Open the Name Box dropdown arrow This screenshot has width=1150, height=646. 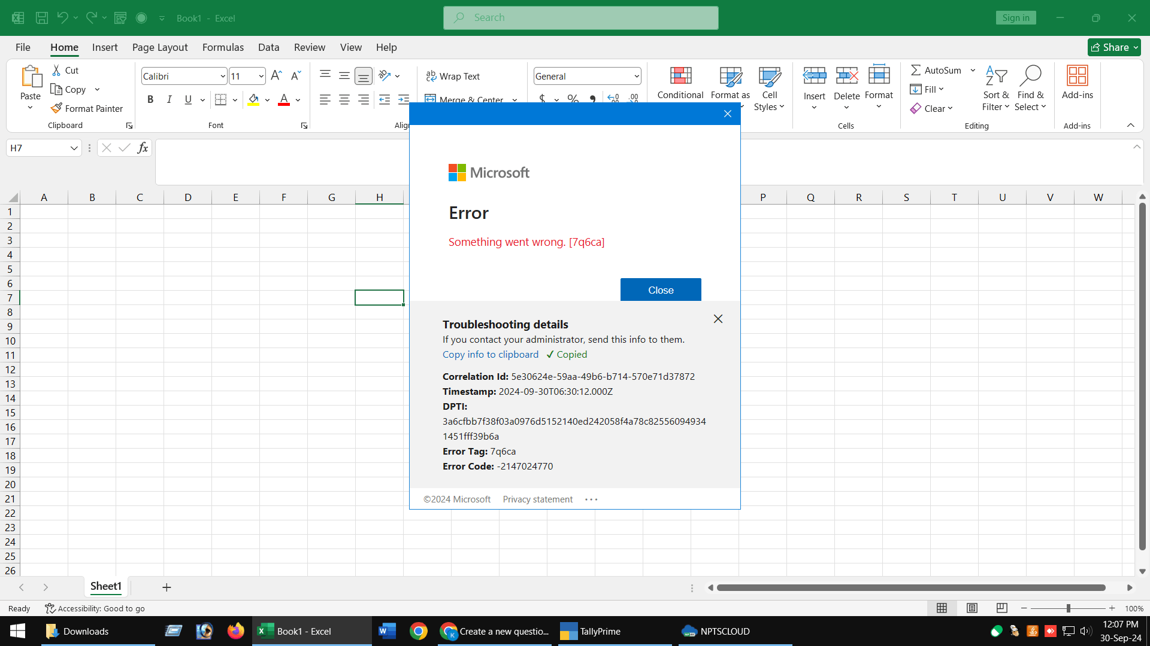(74, 148)
